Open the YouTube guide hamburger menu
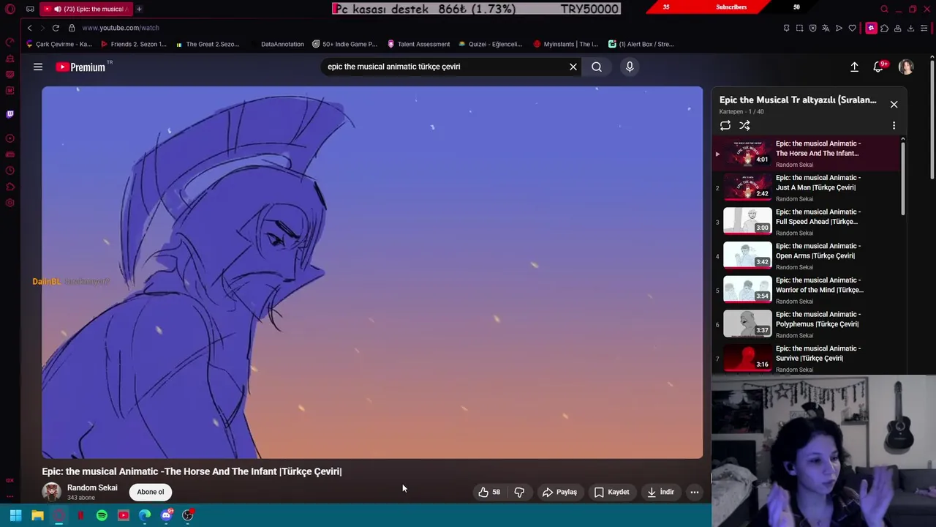The width and height of the screenshot is (936, 527). [38, 67]
